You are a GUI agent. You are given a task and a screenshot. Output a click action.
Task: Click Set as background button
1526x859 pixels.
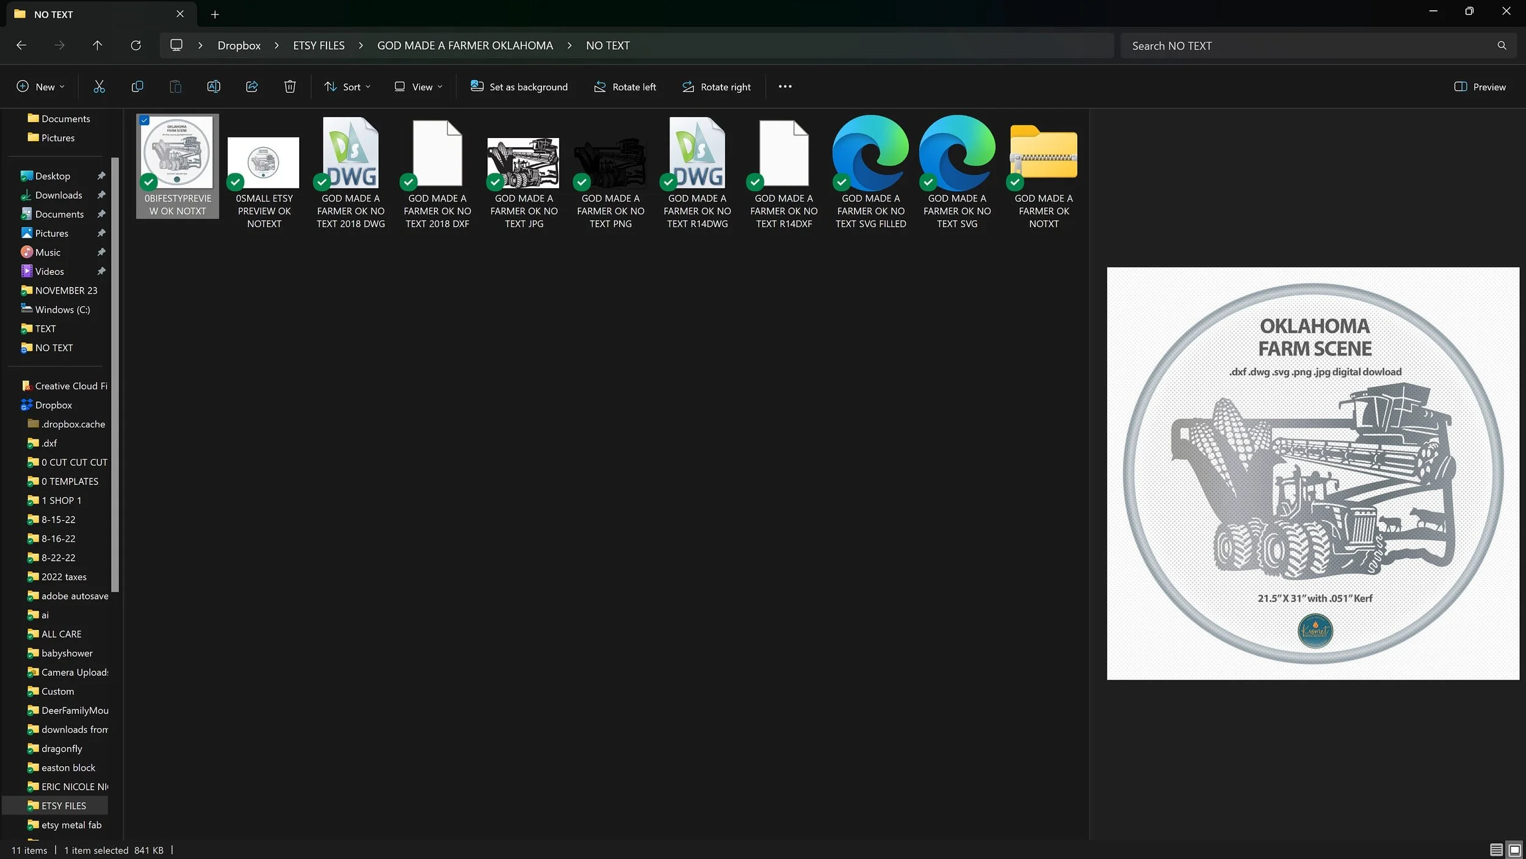click(x=519, y=87)
